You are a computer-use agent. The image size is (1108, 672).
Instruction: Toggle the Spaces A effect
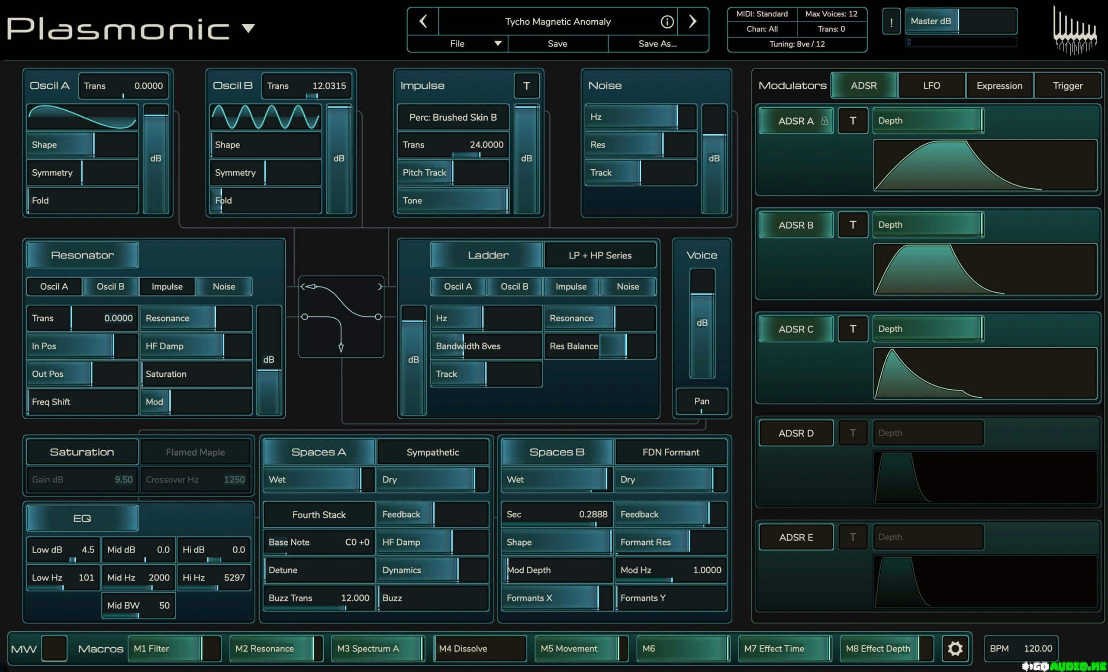pos(319,452)
